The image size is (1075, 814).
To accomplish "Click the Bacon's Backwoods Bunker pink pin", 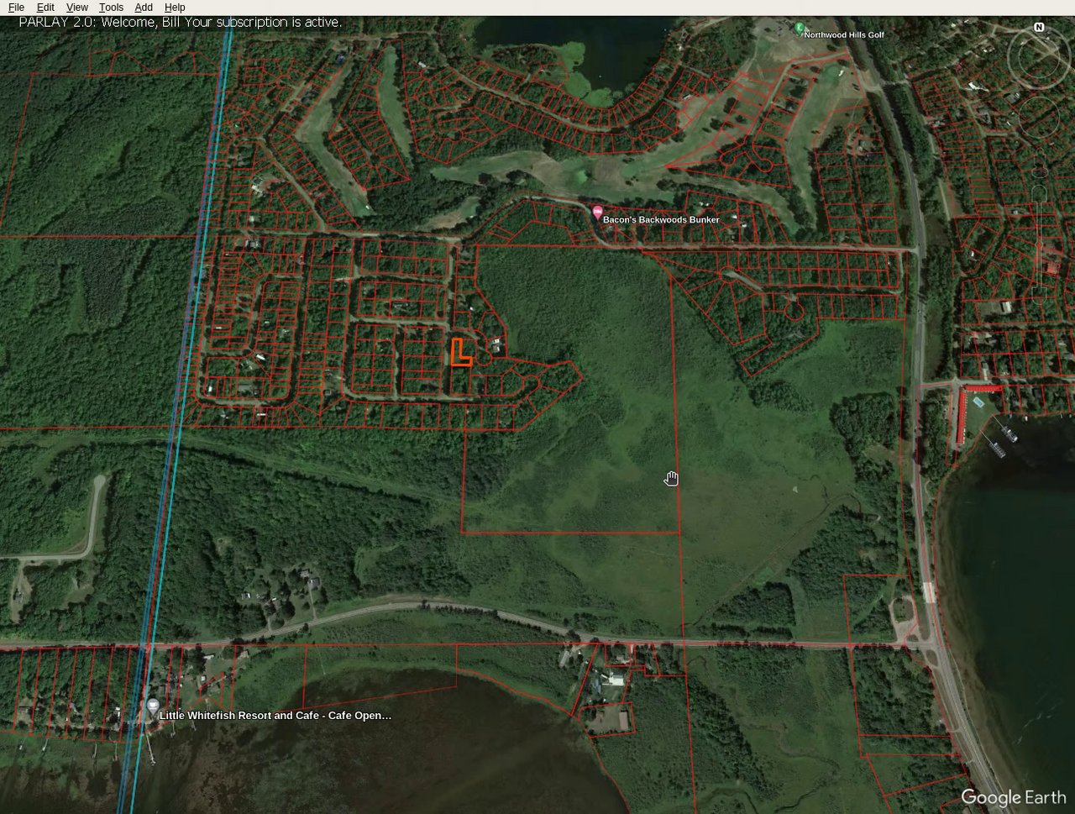I will click(597, 213).
